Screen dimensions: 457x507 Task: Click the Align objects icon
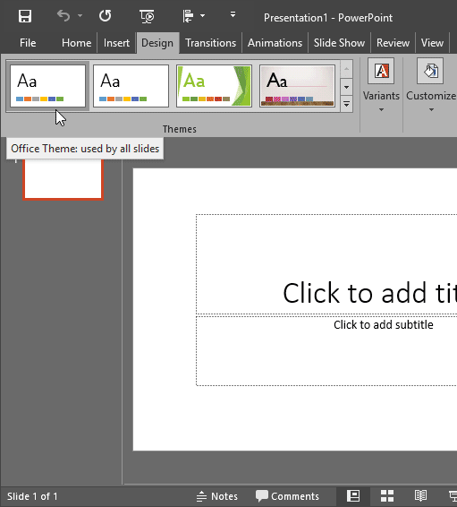pos(188,16)
